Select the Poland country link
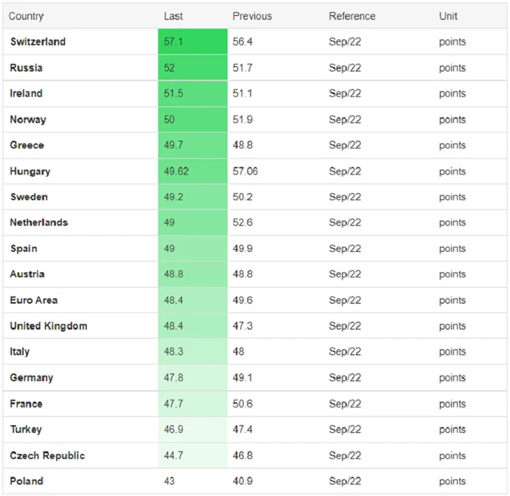510x496 pixels. click(26, 481)
